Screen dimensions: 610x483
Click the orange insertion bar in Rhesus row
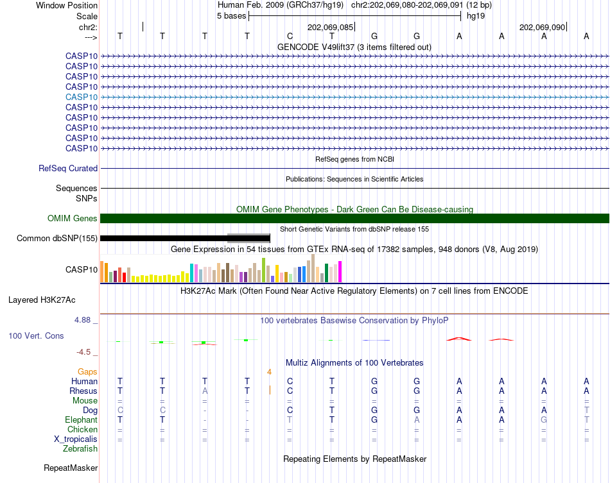[270, 390]
